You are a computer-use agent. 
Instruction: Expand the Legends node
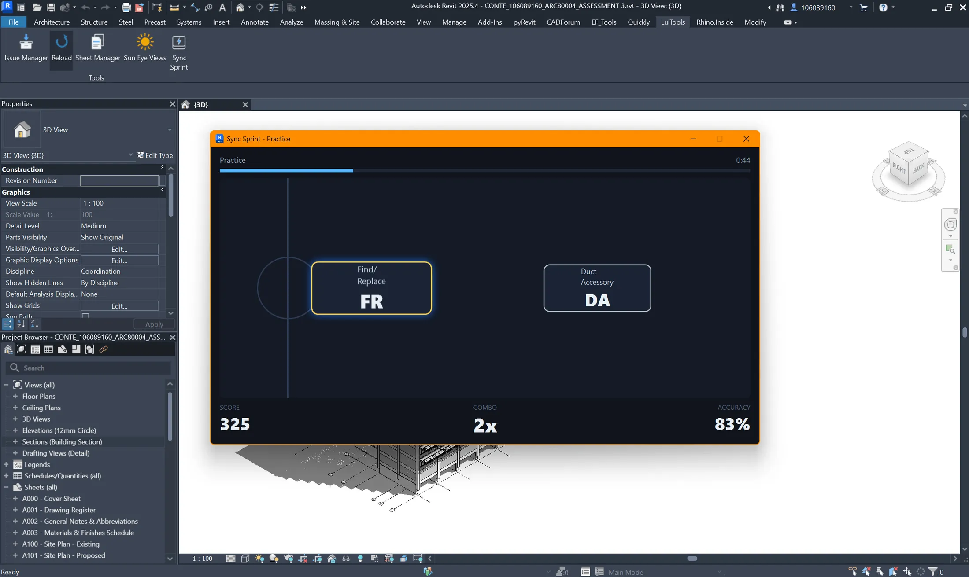(x=6, y=464)
